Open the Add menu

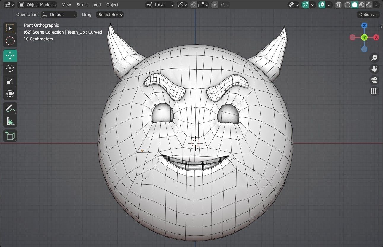97,5
